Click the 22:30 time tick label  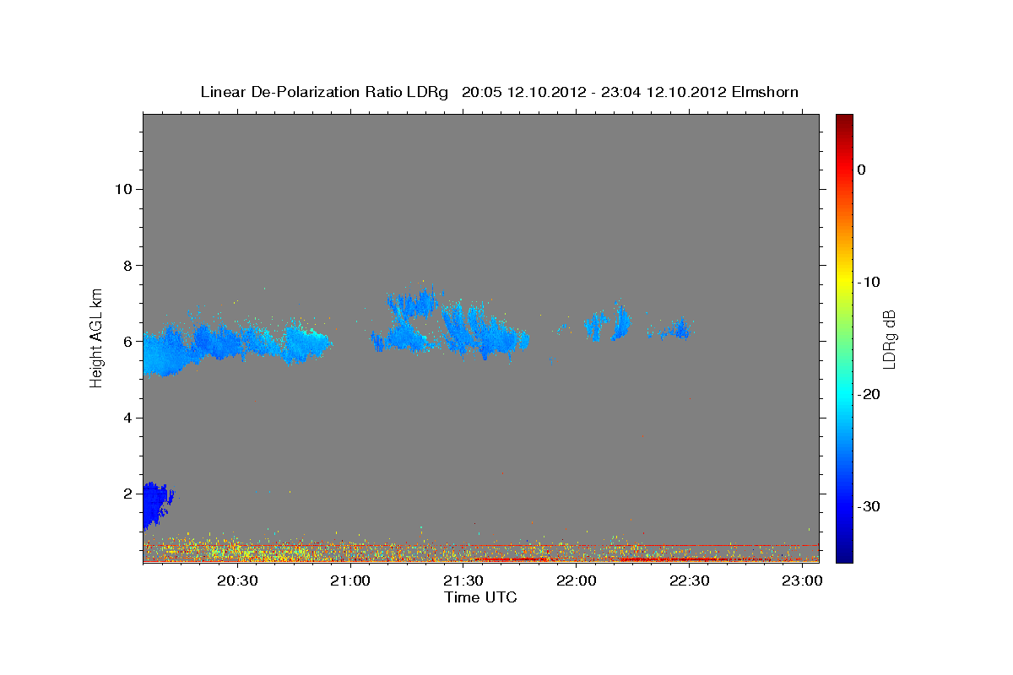click(x=690, y=581)
